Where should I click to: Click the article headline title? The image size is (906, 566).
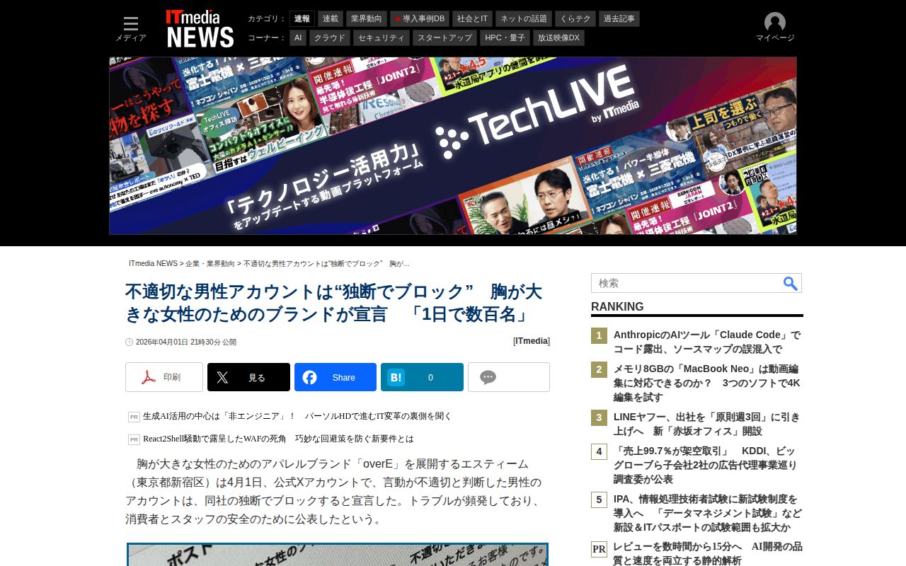click(334, 303)
